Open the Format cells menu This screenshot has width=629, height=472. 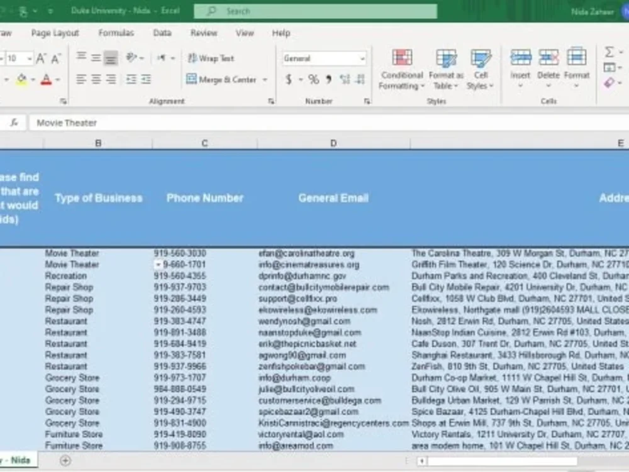click(576, 68)
